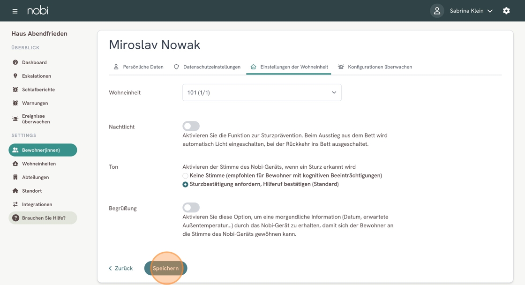Click the Datenschutzeinstellungen shield icon

[x=176, y=67]
